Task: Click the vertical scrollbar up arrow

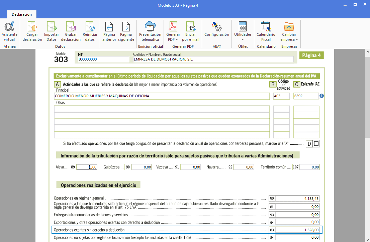Action: coord(368,52)
